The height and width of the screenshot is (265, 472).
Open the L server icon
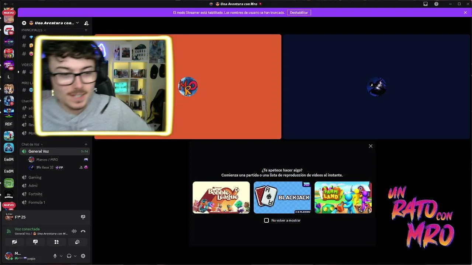pyautogui.click(x=9, y=77)
